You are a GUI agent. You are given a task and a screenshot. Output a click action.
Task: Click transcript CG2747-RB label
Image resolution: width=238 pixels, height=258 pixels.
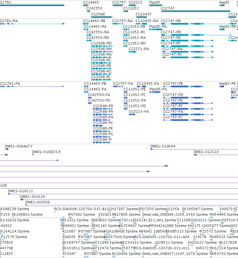(171, 21)
